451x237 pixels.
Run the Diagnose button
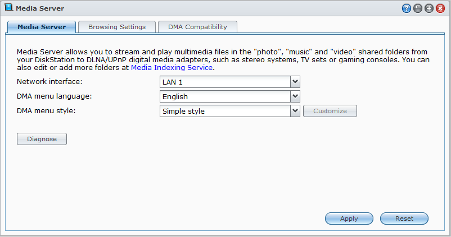coord(42,139)
